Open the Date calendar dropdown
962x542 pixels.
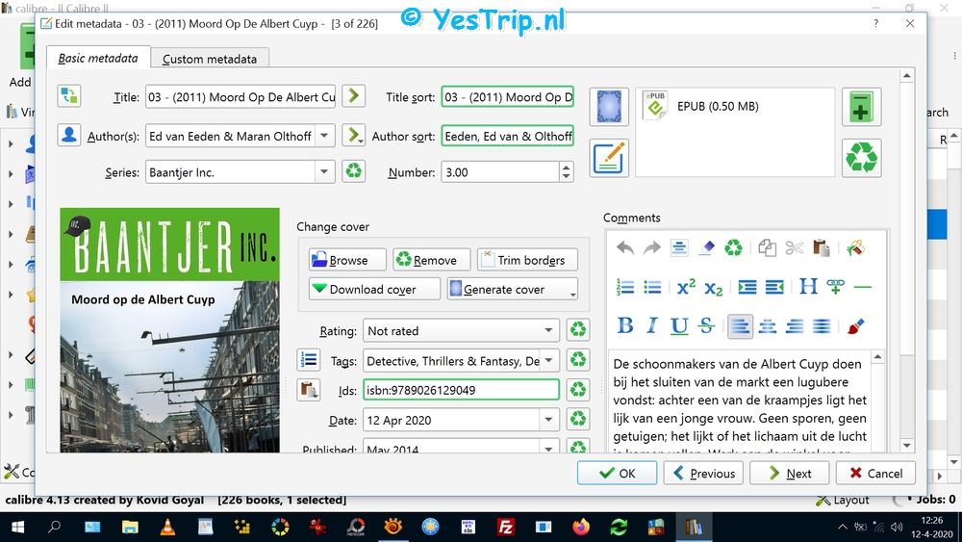point(548,420)
